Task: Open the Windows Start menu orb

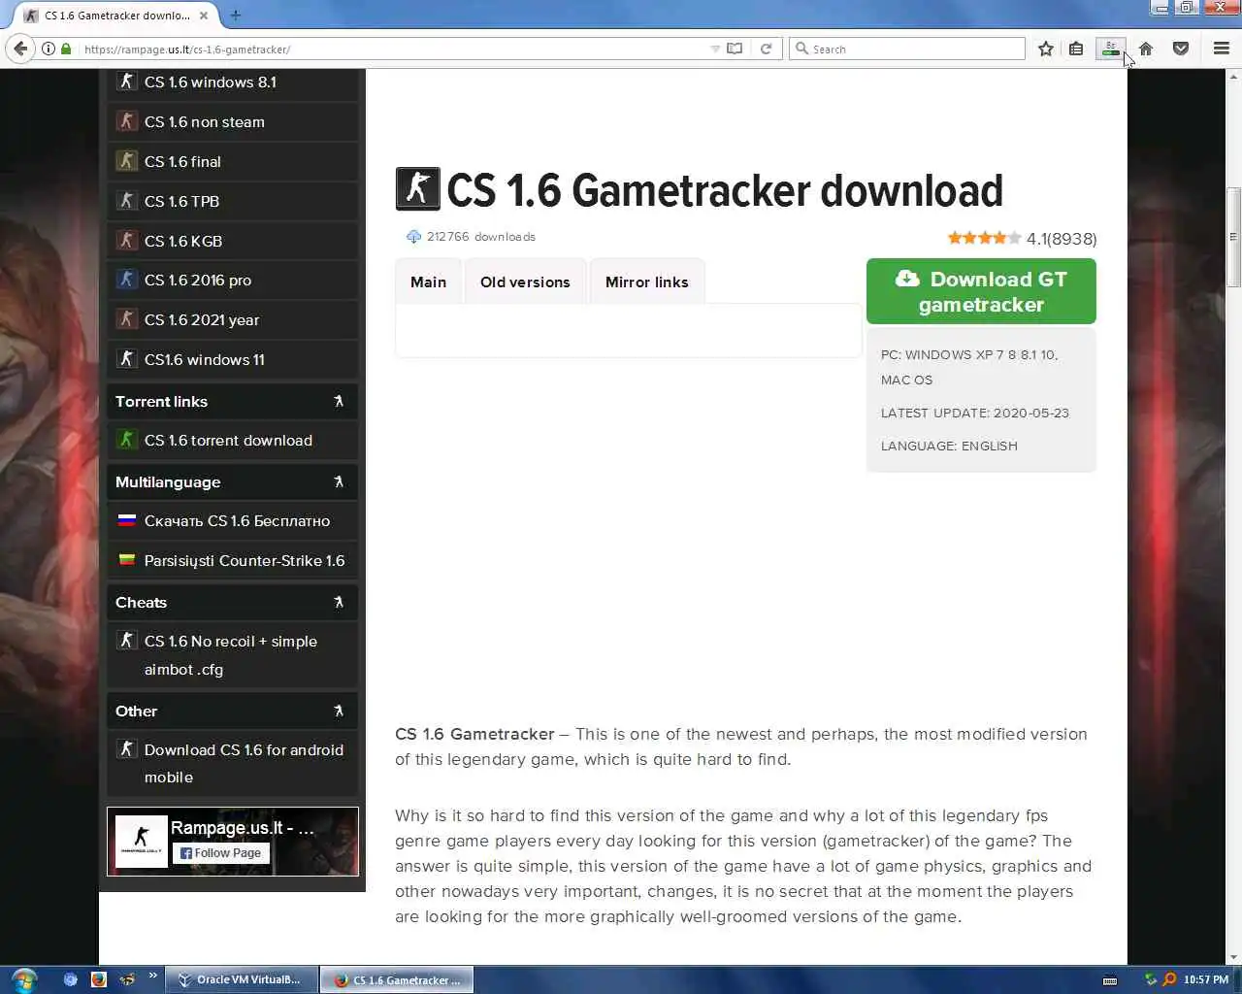Action: 23,979
